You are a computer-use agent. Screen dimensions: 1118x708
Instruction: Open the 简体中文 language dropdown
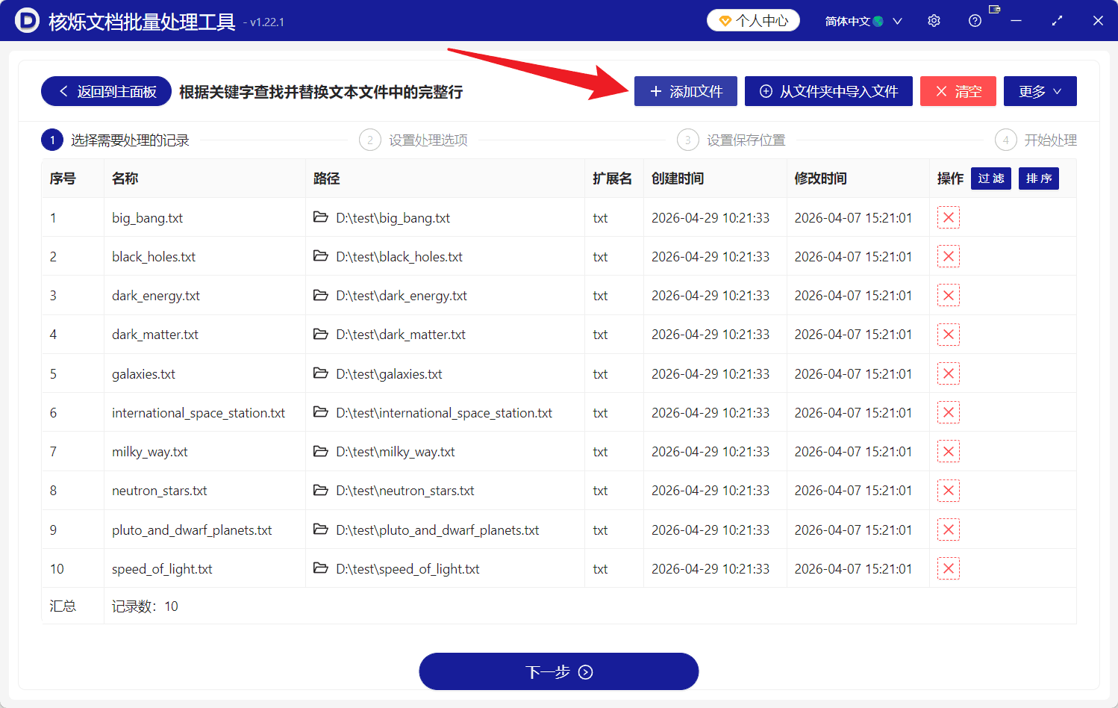(864, 20)
